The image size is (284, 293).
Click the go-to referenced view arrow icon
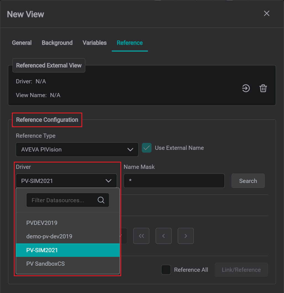(x=246, y=88)
